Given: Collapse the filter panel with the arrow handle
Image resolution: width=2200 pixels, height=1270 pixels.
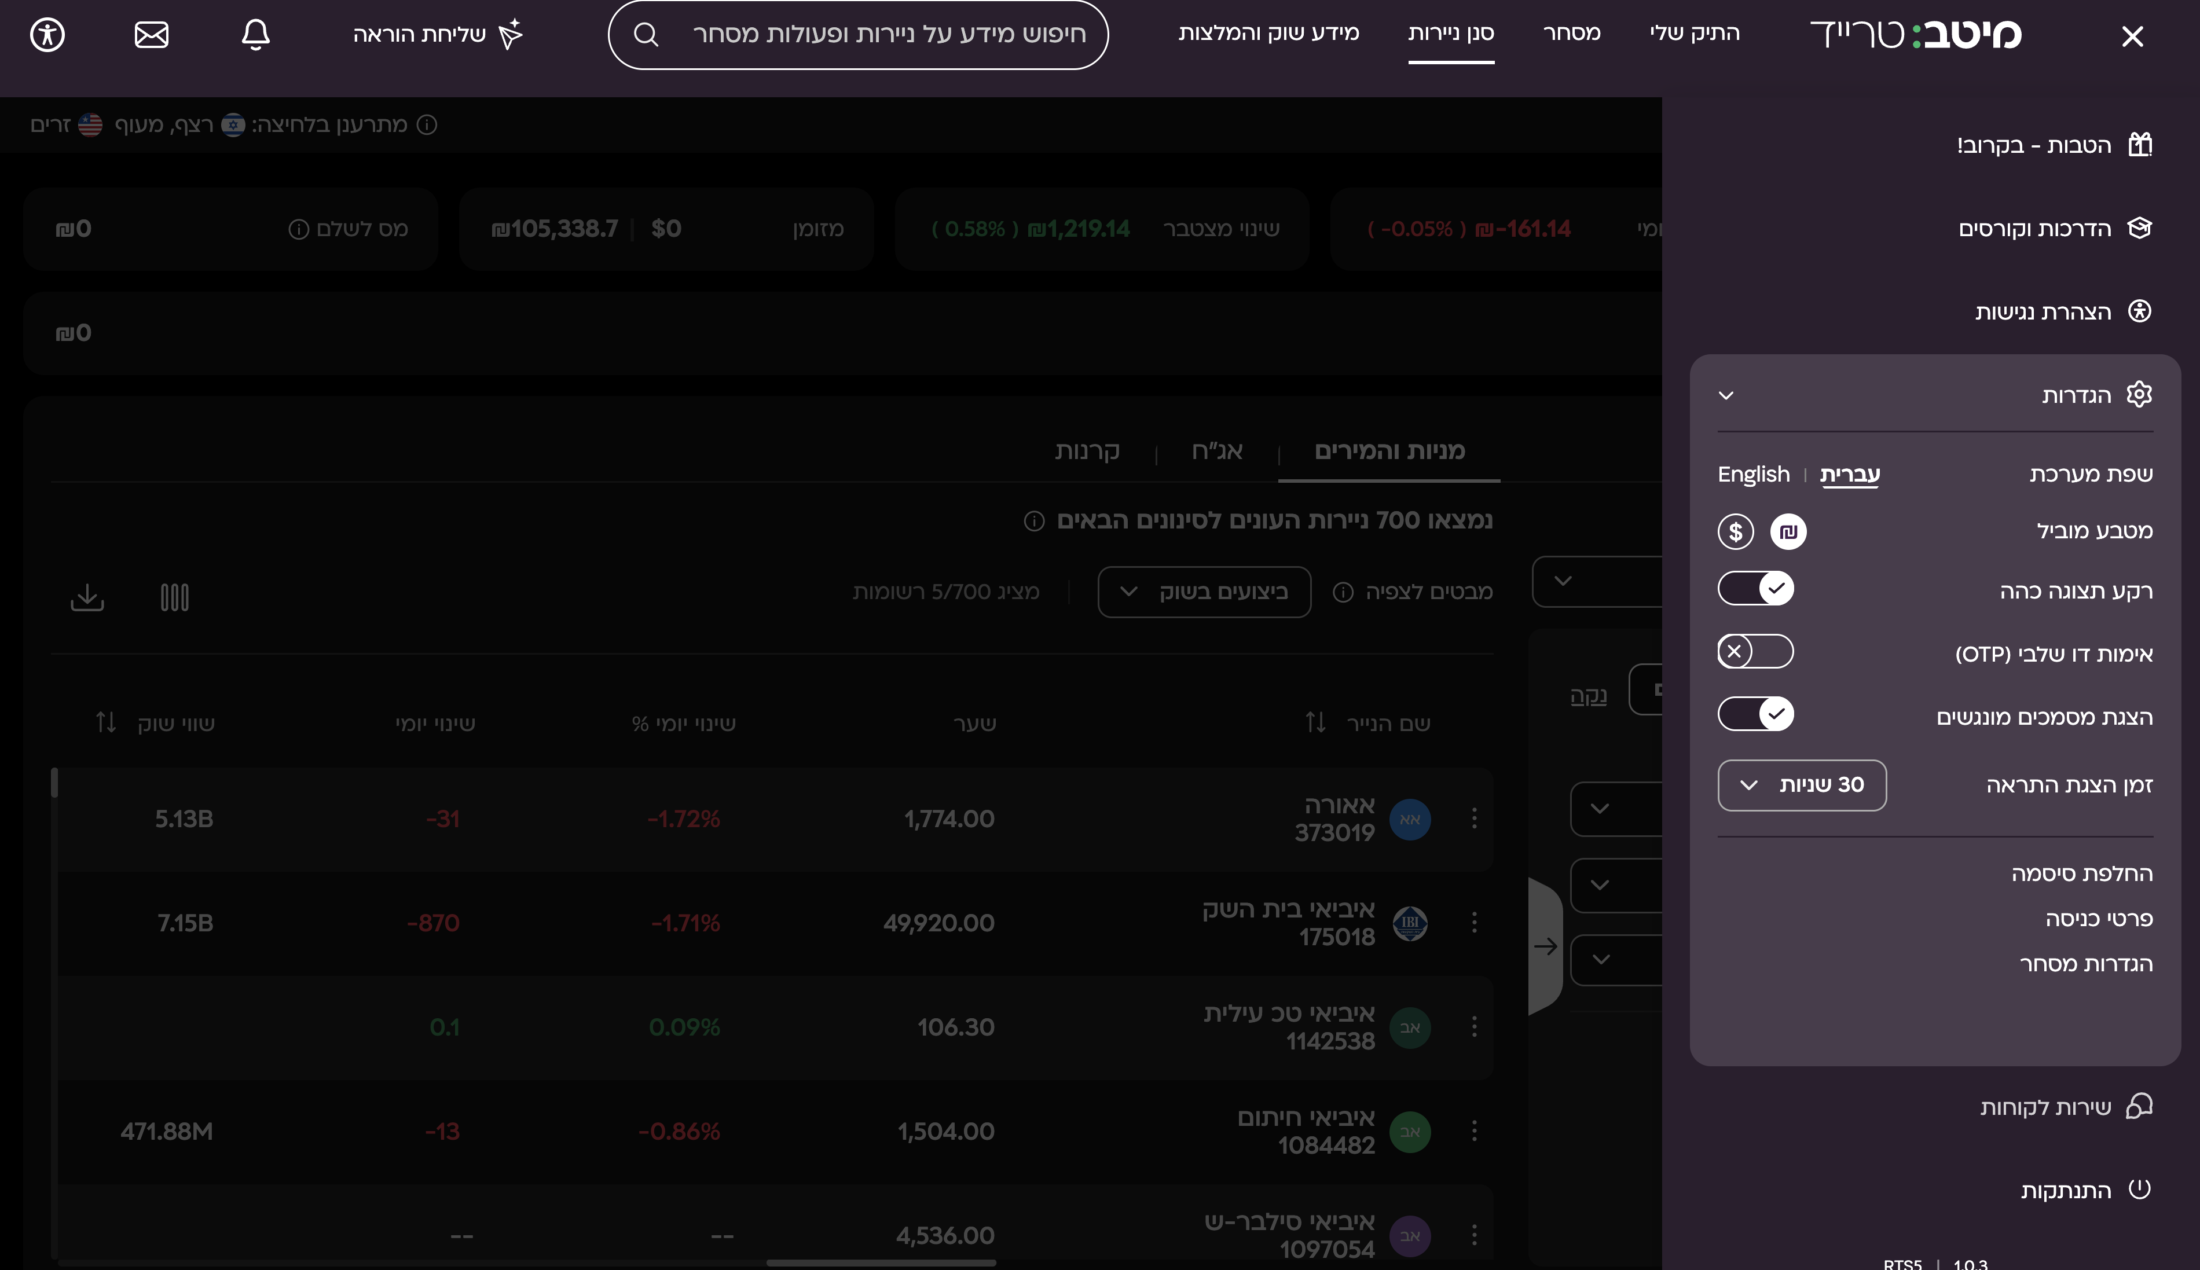Looking at the screenshot, I should [1546, 946].
